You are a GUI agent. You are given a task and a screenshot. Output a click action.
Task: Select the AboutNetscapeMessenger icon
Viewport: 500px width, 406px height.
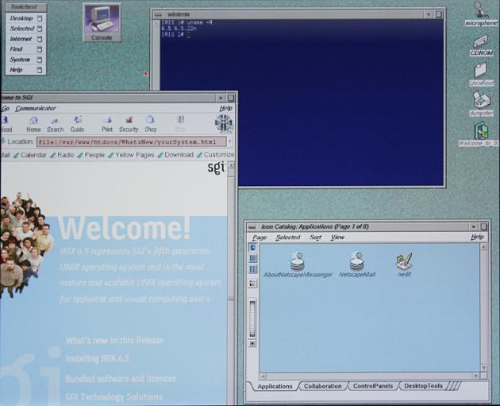point(298,265)
